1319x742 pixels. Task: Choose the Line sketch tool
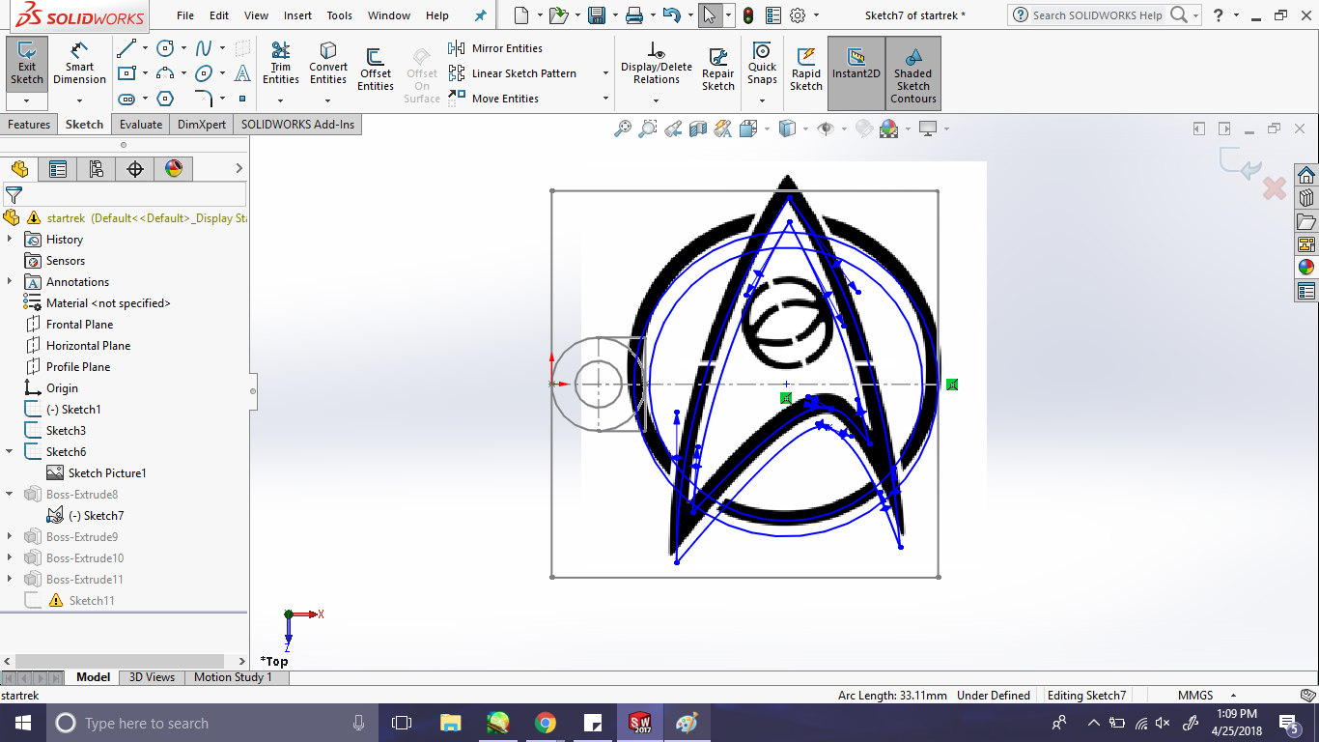pos(126,48)
